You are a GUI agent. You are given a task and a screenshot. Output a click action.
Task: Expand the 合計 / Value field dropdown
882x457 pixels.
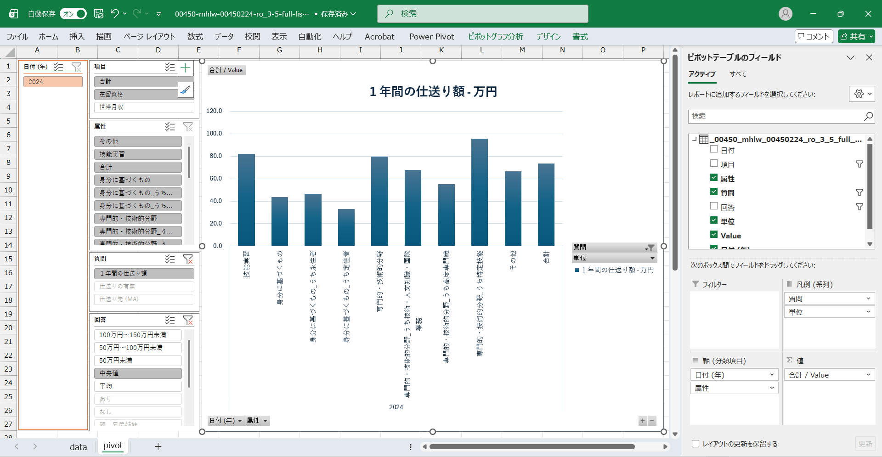coord(868,375)
